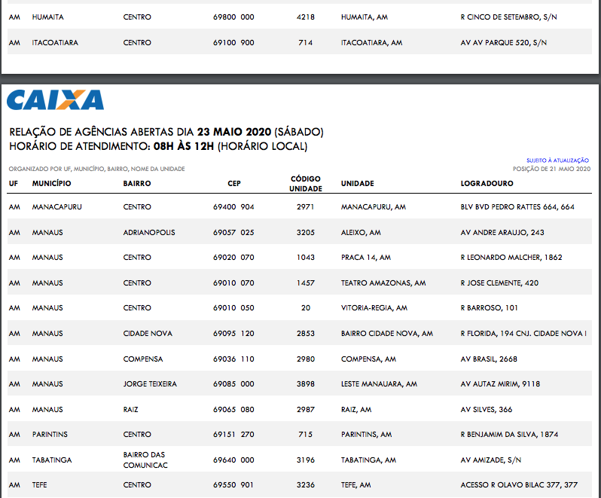601x498 pixels.
Task: Click the MUNICÍPIO column header
Action: (51, 184)
